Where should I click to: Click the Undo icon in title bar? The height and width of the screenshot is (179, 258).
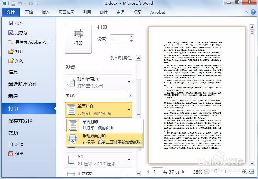(x=20, y=3)
